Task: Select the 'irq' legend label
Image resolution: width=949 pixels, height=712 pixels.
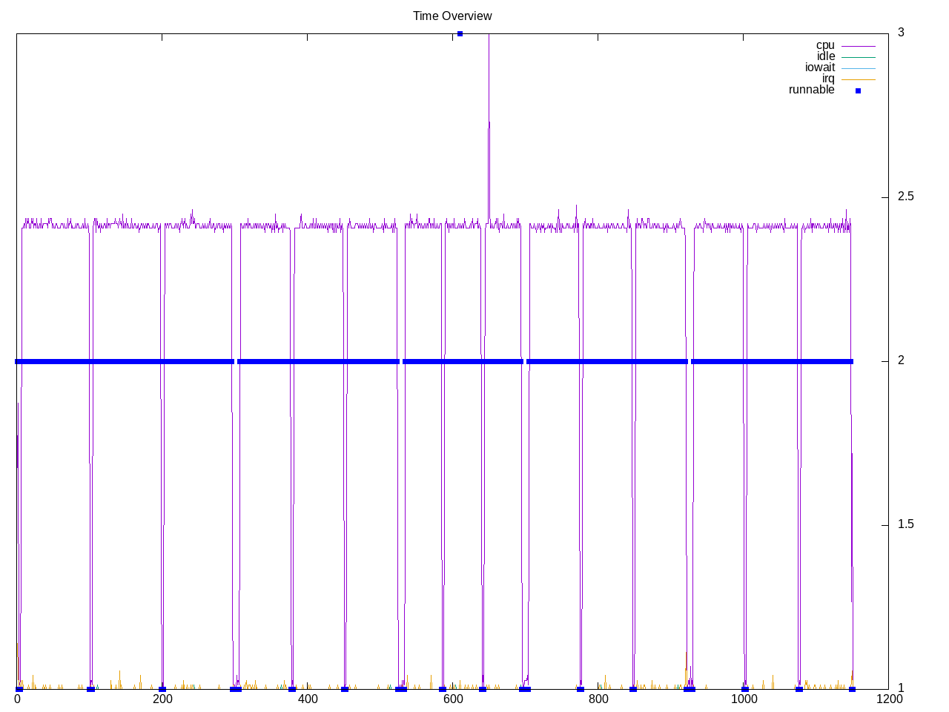Action: coord(827,79)
